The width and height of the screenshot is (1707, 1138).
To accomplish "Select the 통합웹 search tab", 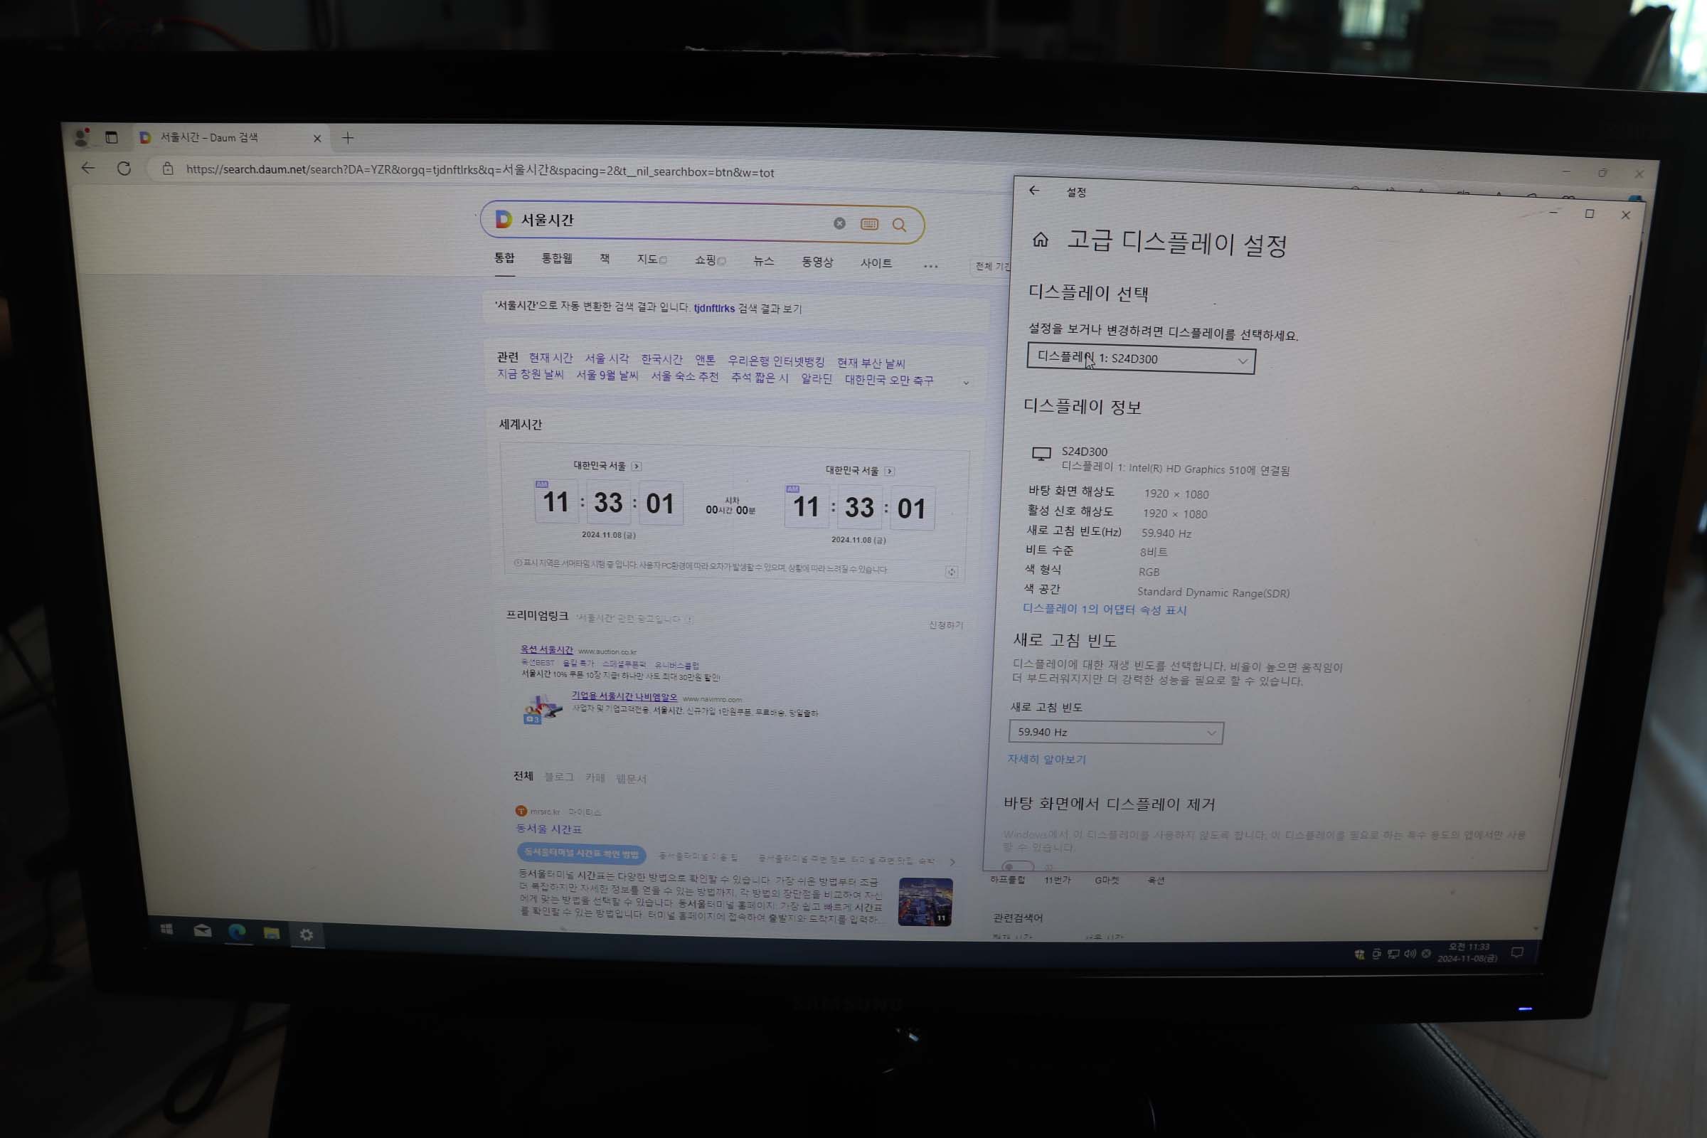I will pos(557,258).
